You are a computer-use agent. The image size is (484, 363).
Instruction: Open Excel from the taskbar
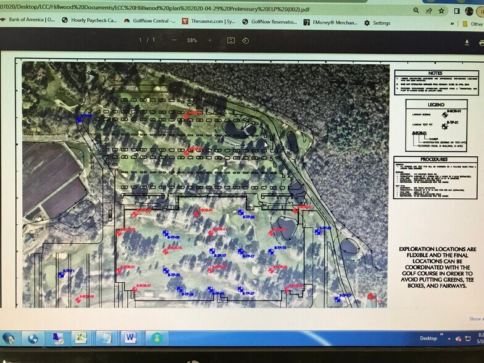pyautogui.click(x=80, y=338)
